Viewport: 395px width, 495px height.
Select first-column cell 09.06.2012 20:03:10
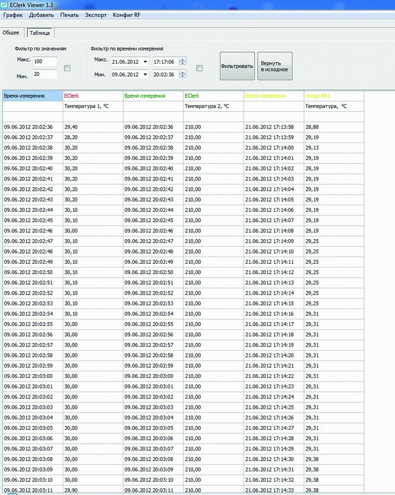click(x=33, y=480)
